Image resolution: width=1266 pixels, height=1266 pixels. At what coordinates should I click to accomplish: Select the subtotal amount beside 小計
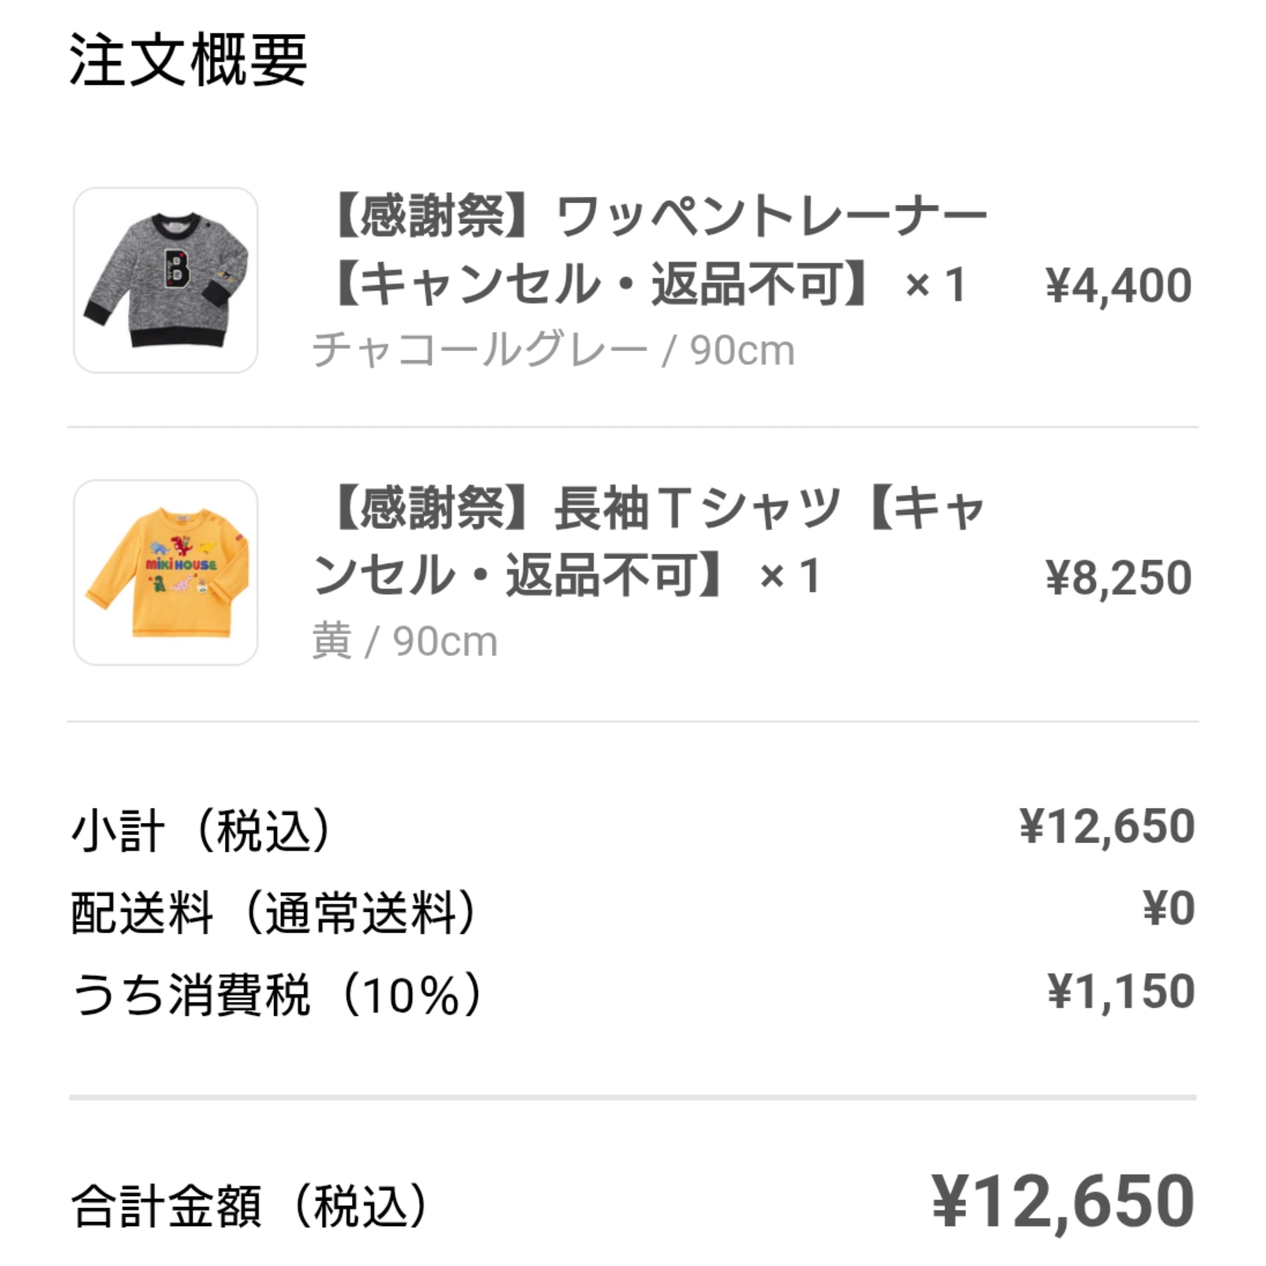[x=1107, y=827]
